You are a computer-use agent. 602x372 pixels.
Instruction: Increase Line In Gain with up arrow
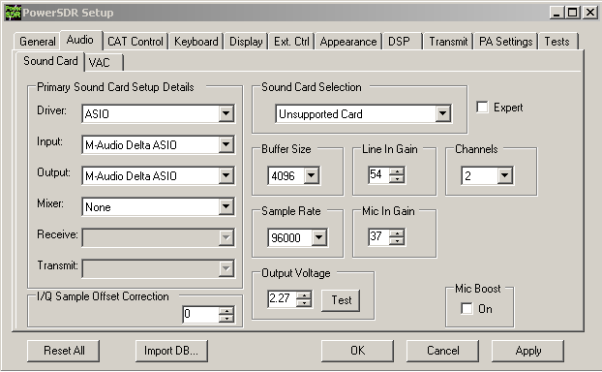point(397,171)
